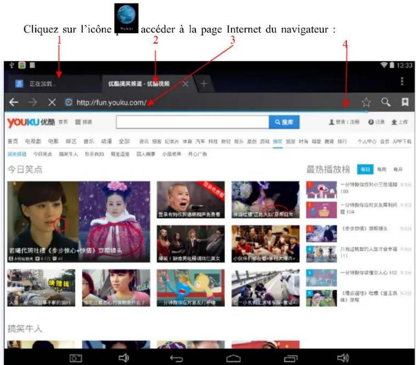Viewport: 416px width, 365px height.
Task: Open a new tab with plus icon
Action: click(x=204, y=84)
